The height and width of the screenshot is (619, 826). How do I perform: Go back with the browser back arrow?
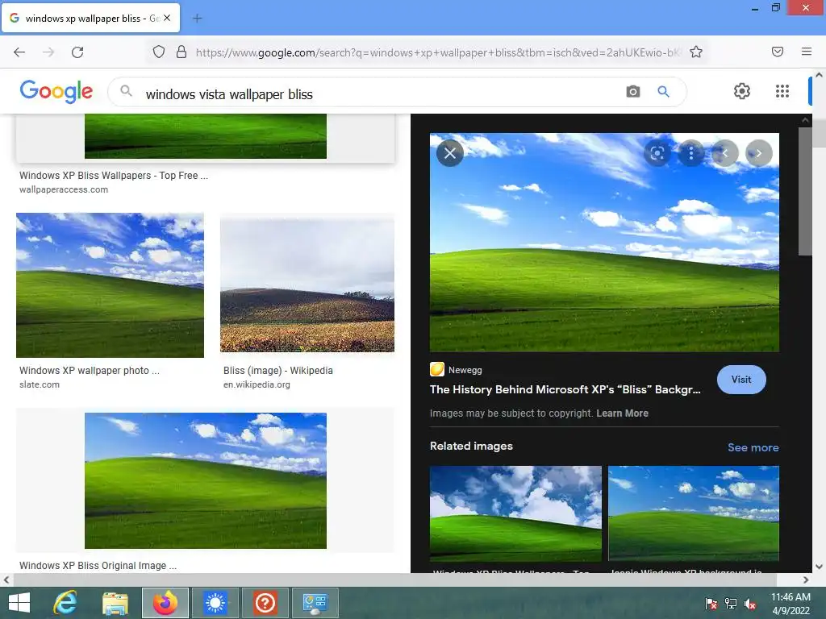pos(19,52)
